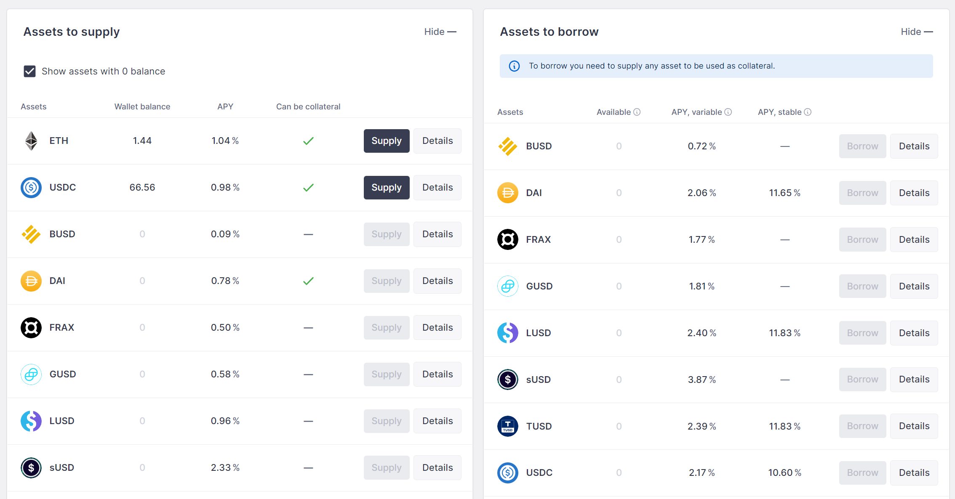Supply ETH using its Supply button
Viewport: 955px width, 499px height.
click(x=387, y=141)
